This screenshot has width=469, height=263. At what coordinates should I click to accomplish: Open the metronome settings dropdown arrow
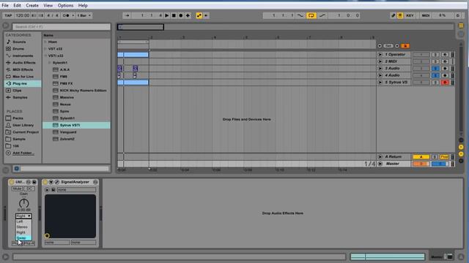pyautogui.click(x=73, y=15)
